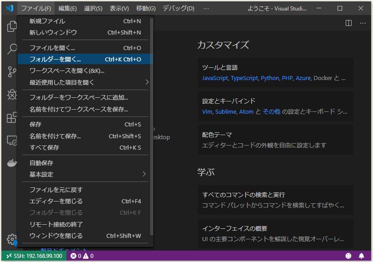Choose ファイルを開く... entry
The image size is (373, 262).
click(x=85, y=48)
